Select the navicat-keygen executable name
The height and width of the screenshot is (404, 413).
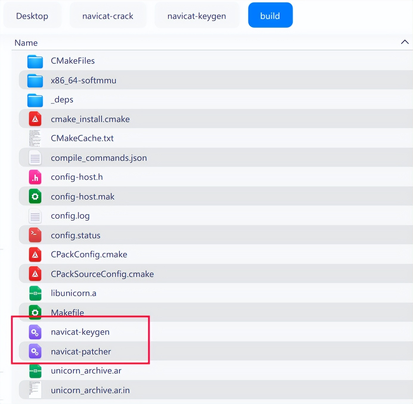[x=80, y=332]
